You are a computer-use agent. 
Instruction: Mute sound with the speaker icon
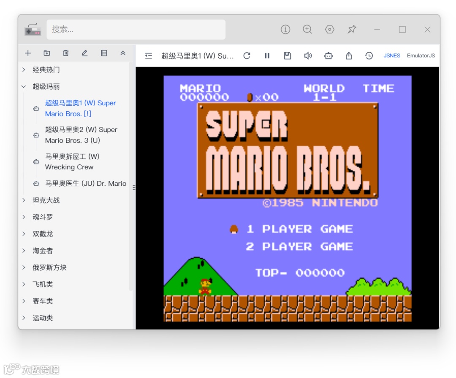point(308,56)
